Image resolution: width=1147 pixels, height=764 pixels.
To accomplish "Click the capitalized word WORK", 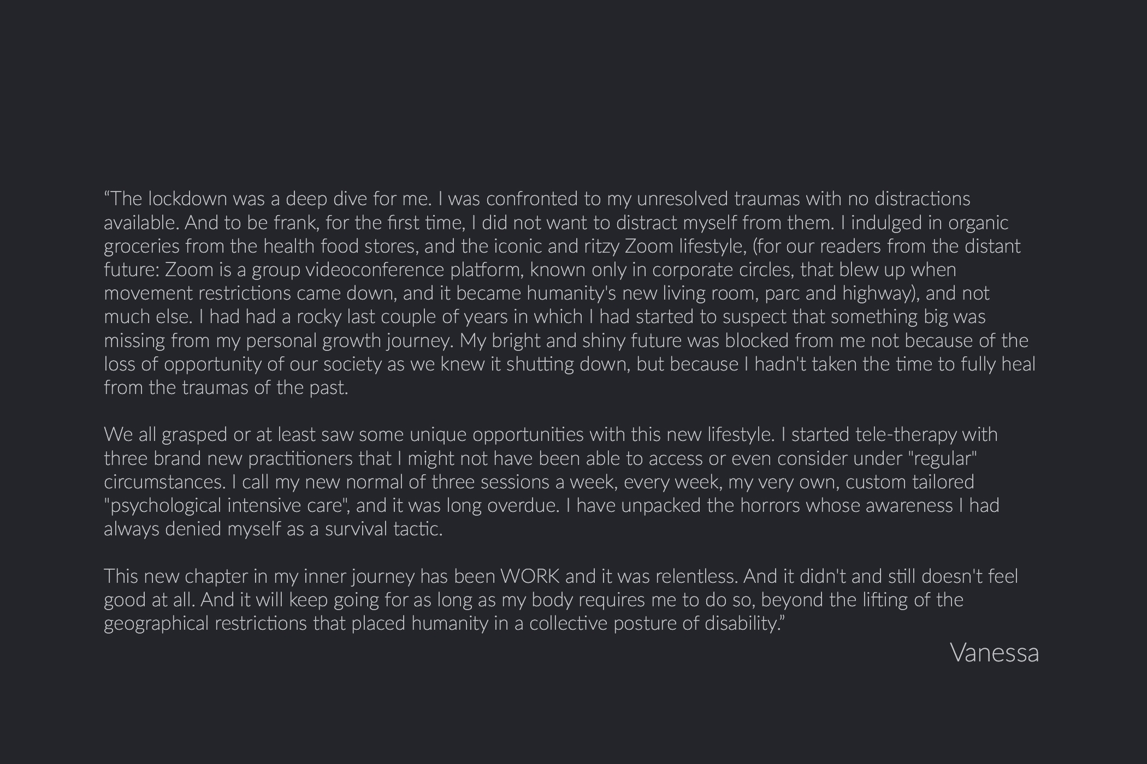I will (x=529, y=576).
